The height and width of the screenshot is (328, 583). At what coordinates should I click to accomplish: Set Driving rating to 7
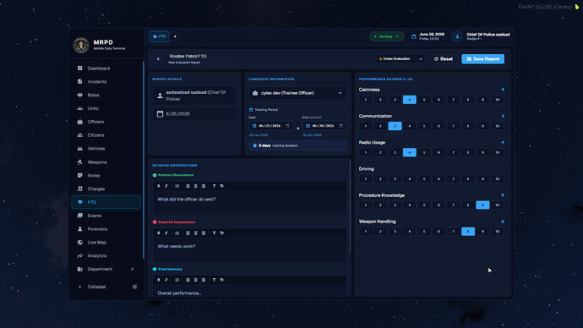click(453, 179)
